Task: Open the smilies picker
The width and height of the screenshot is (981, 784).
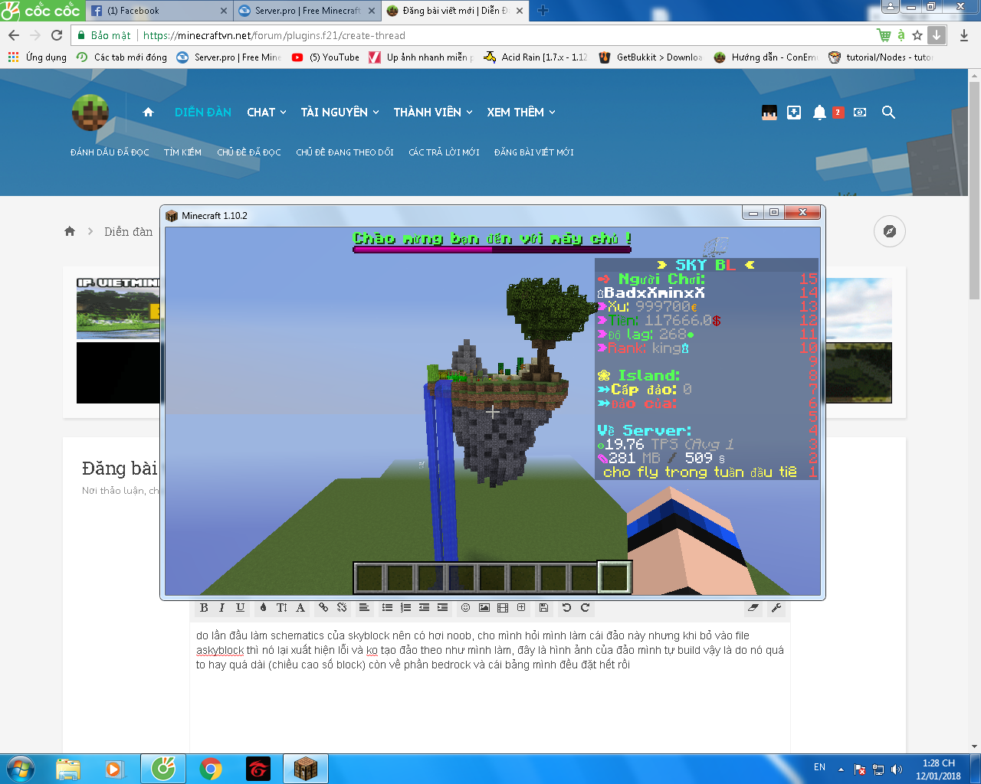Action: pyautogui.click(x=465, y=608)
